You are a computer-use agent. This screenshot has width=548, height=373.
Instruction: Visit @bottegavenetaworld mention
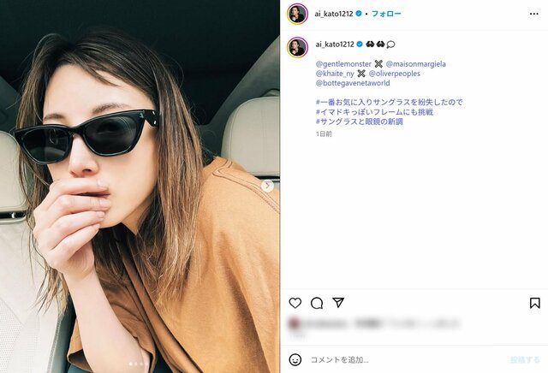point(353,83)
